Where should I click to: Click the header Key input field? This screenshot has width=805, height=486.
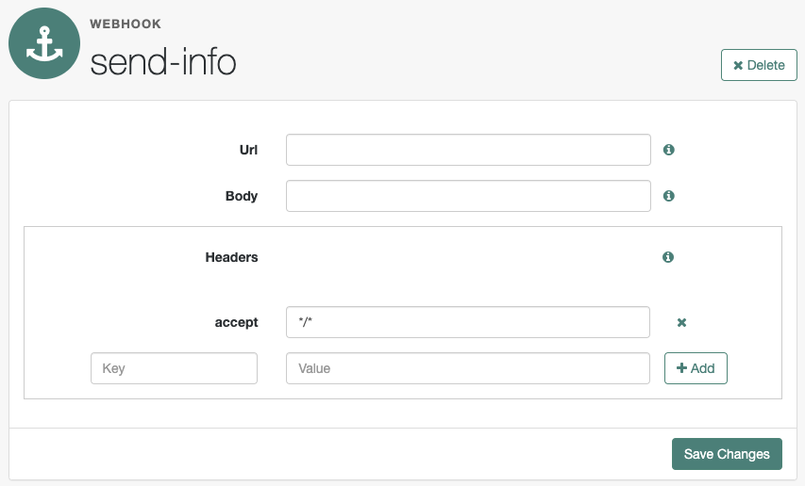click(174, 368)
